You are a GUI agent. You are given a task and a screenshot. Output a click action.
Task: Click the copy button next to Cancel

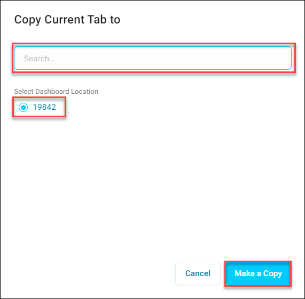[x=258, y=273]
